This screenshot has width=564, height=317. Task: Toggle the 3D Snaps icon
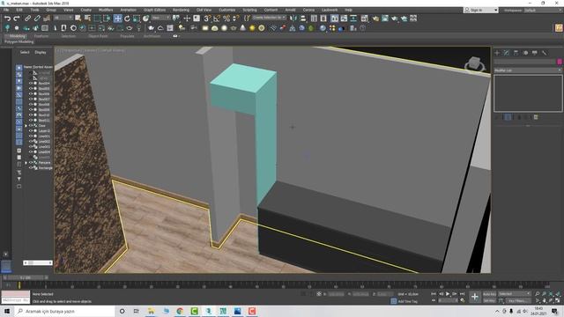(x=207, y=18)
